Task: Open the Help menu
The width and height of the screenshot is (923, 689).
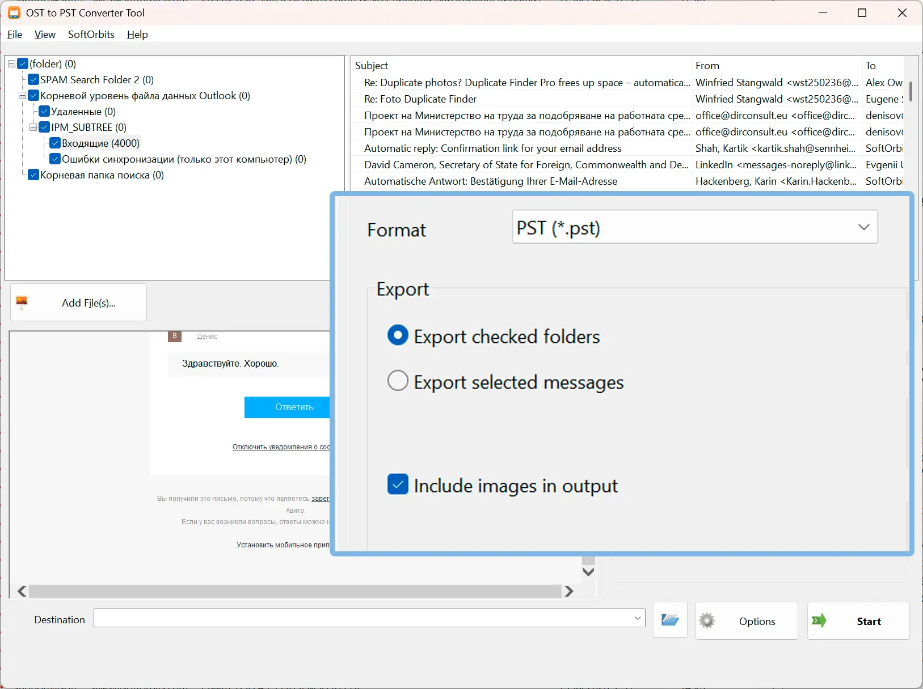Action: tap(137, 35)
